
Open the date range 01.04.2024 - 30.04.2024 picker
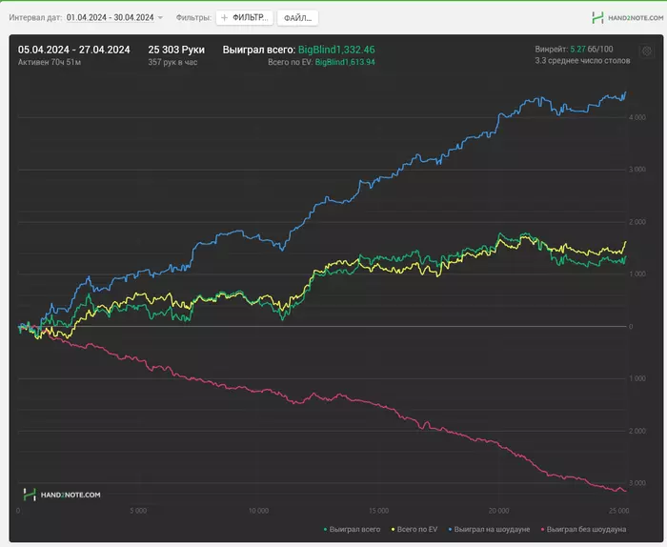[109, 17]
